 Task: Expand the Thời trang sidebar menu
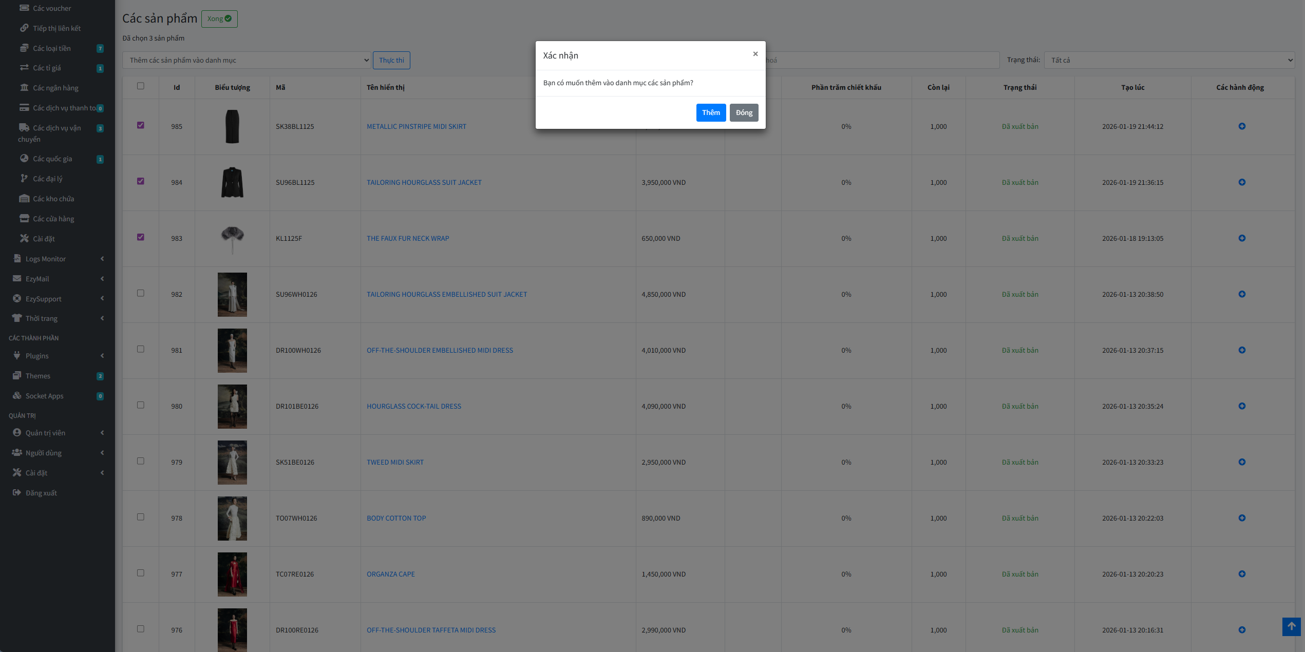(x=42, y=318)
